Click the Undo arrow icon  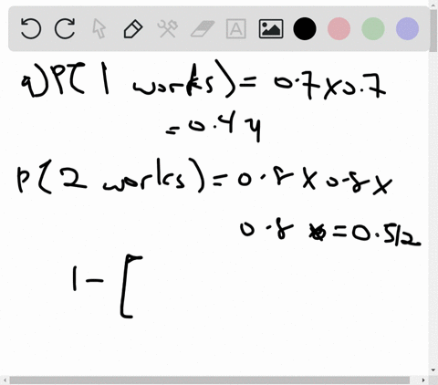point(31,28)
